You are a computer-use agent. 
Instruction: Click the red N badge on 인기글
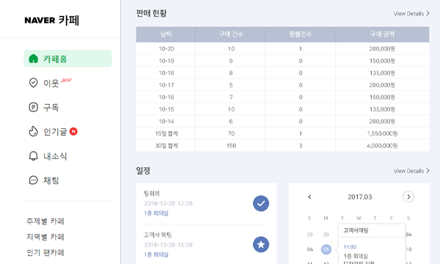click(73, 131)
